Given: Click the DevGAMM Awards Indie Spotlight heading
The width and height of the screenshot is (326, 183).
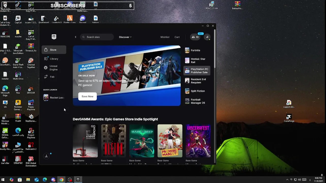Looking at the screenshot, I should pos(115,119).
